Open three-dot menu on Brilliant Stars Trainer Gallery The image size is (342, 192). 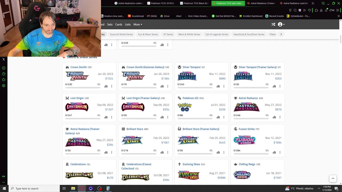[224, 152]
